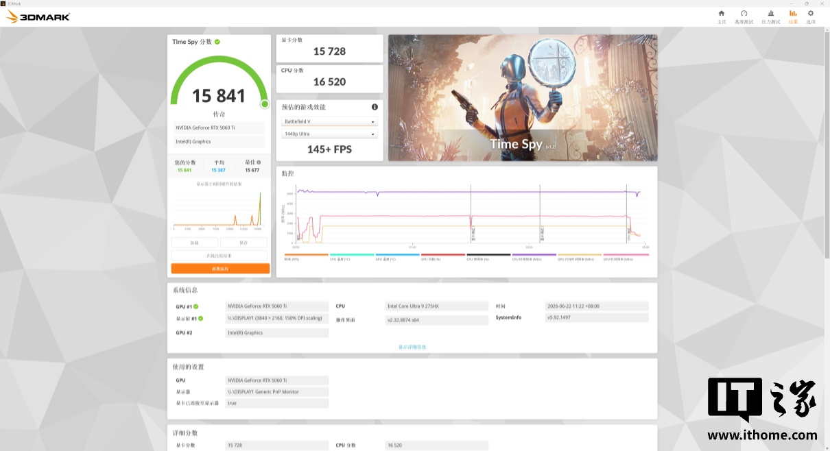Click the v5.92.1497 SystemInfo field
The height and width of the screenshot is (451, 830).
597,317
